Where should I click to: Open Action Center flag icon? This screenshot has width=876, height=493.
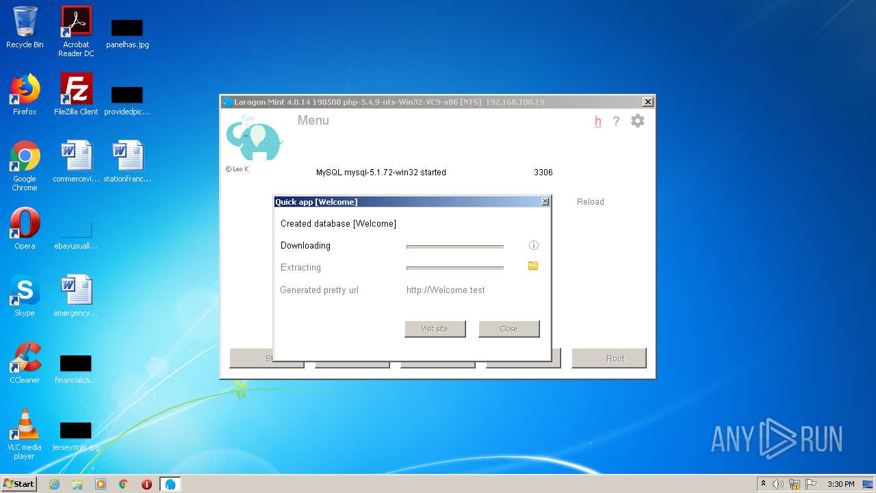click(811, 484)
